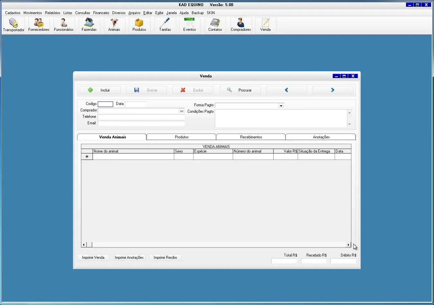The image size is (434, 305).
Task: Click the Tarefas toolbar icon
Action: click(165, 25)
